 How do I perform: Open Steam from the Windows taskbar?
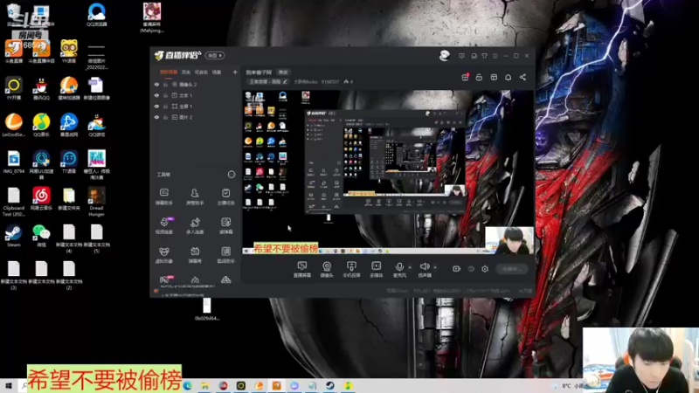point(330,385)
